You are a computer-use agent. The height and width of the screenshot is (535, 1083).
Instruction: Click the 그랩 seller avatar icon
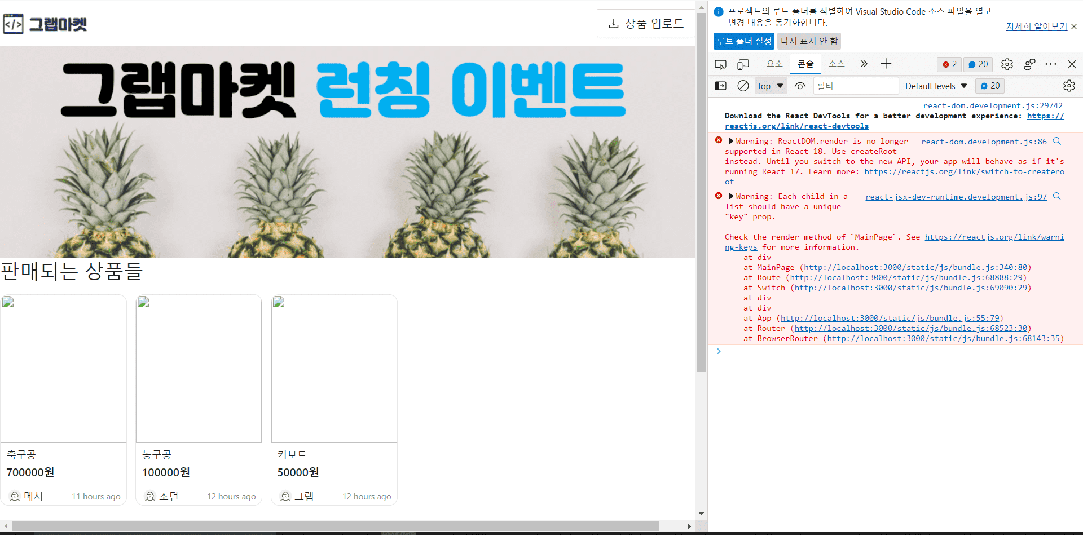pos(285,496)
